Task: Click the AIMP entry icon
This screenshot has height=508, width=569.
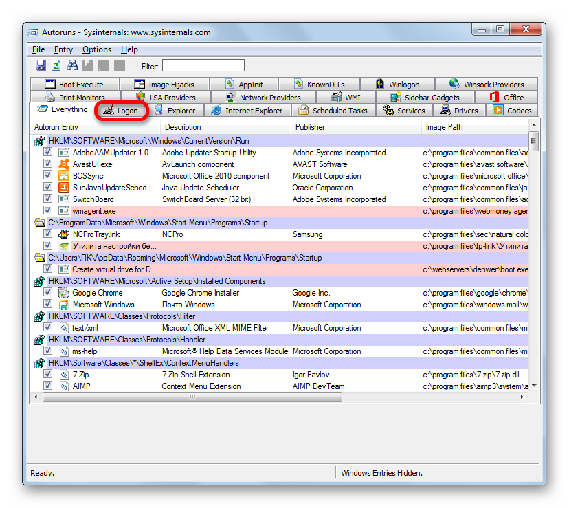Action: [x=64, y=386]
